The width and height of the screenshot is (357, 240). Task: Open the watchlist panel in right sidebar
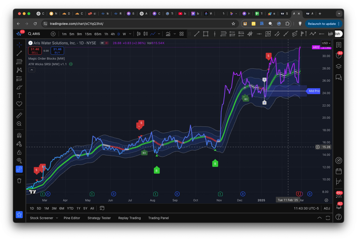[338, 45]
